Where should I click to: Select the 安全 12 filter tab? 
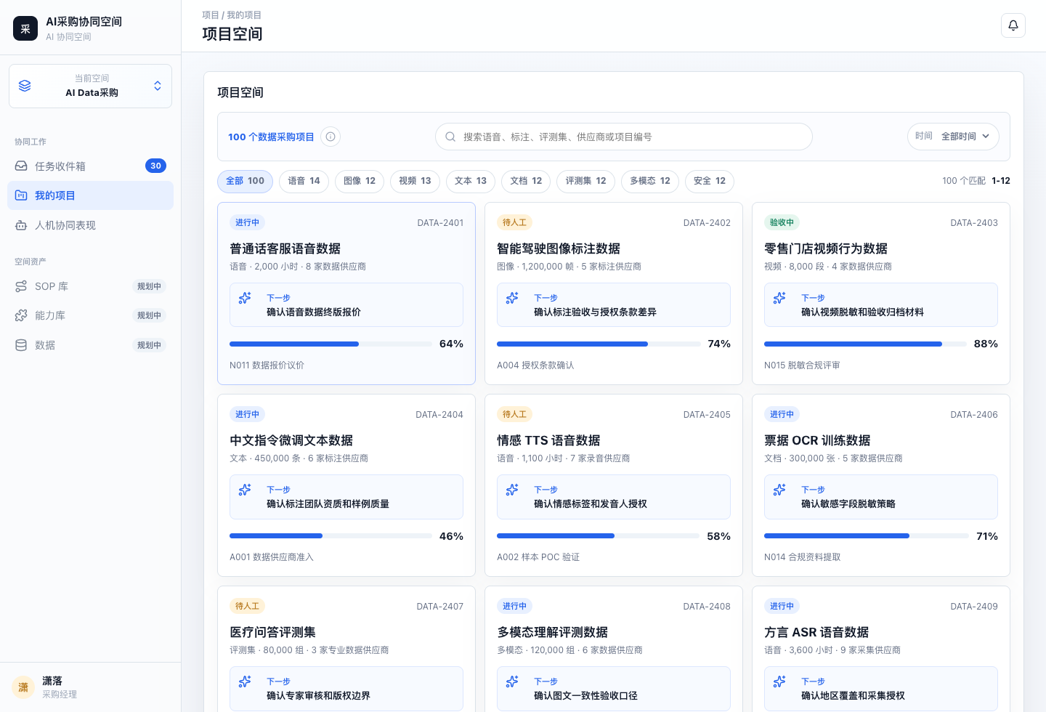coord(710,181)
